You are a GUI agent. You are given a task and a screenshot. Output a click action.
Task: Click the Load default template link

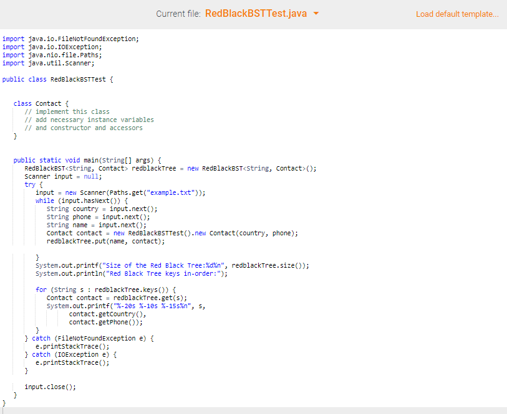click(457, 14)
